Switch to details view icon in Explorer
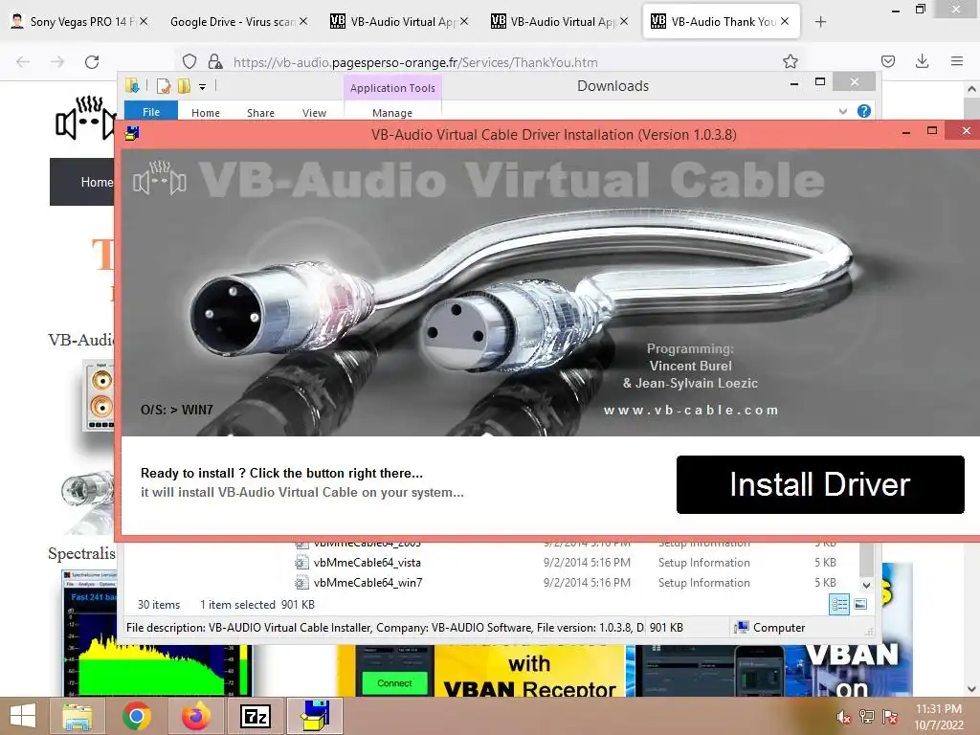980x735 pixels. coord(839,604)
